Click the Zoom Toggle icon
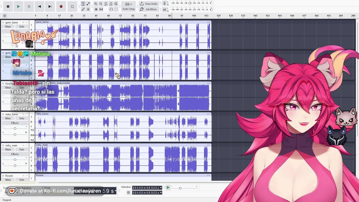The height and width of the screenshot is (202, 359). (116, 4)
